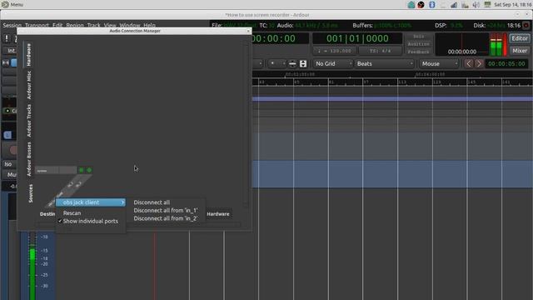Click the red icon beside 18:16
Screen dimensions: 533x300
click(526, 26)
